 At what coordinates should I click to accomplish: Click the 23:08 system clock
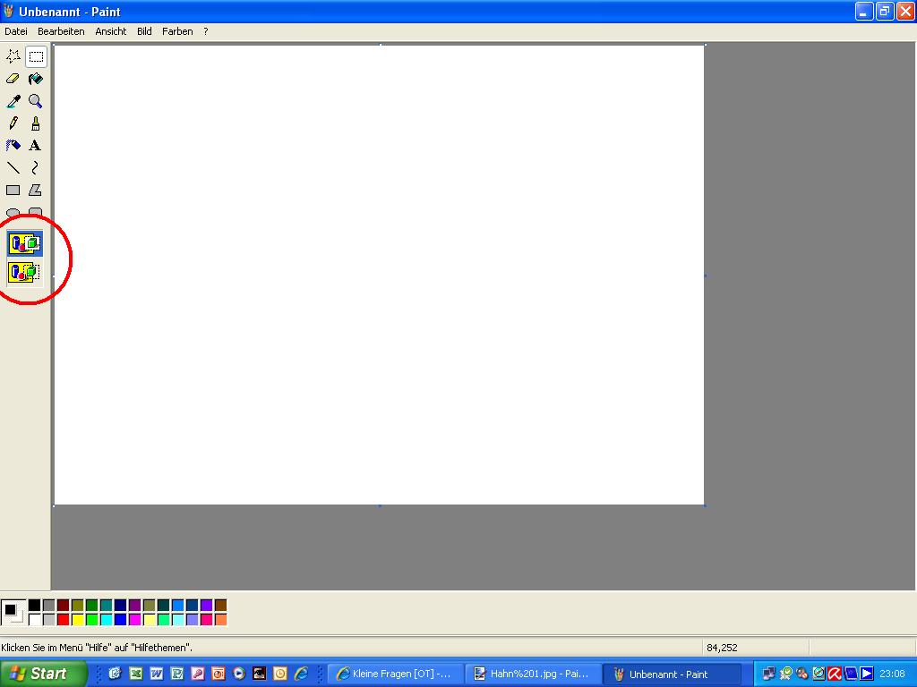[892, 674]
